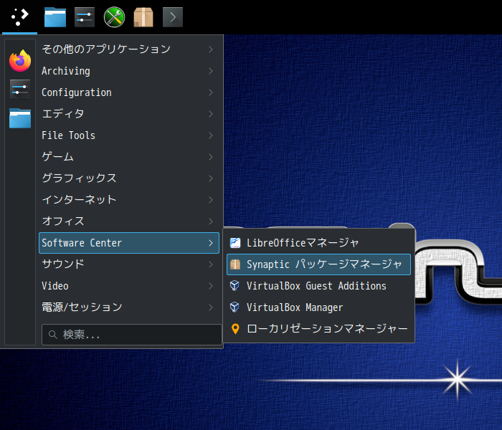The height and width of the screenshot is (430, 502).
Task: Click the LibreOfficeマネージャ icon
Action: pyautogui.click(x=235, y=243)
